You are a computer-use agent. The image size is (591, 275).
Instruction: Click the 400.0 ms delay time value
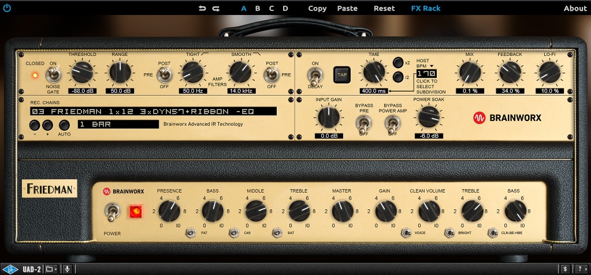pyautogui.click(x=374, y=91)
